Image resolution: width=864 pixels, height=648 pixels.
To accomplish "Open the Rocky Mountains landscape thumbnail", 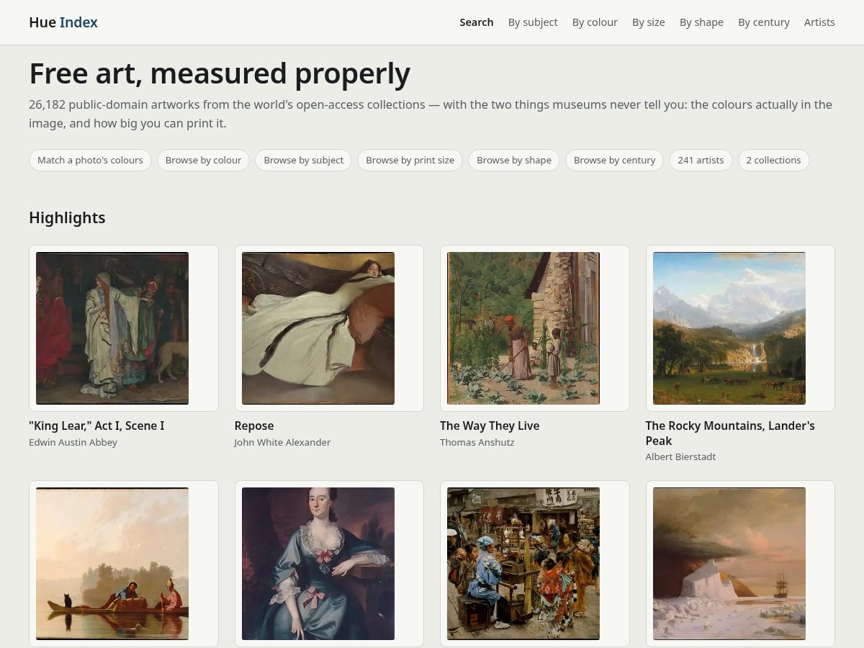I will (729, 328).
